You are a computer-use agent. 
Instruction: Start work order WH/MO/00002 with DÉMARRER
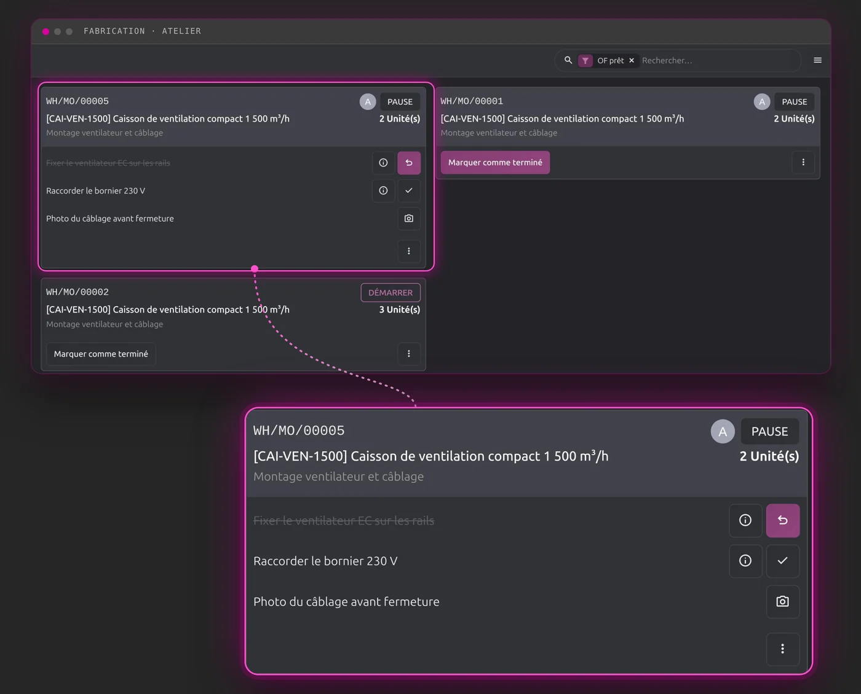[x=391, y=292]
